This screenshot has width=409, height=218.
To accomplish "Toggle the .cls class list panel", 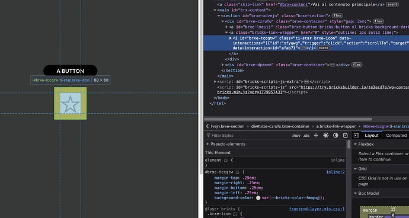I will [x=306, y=135].
